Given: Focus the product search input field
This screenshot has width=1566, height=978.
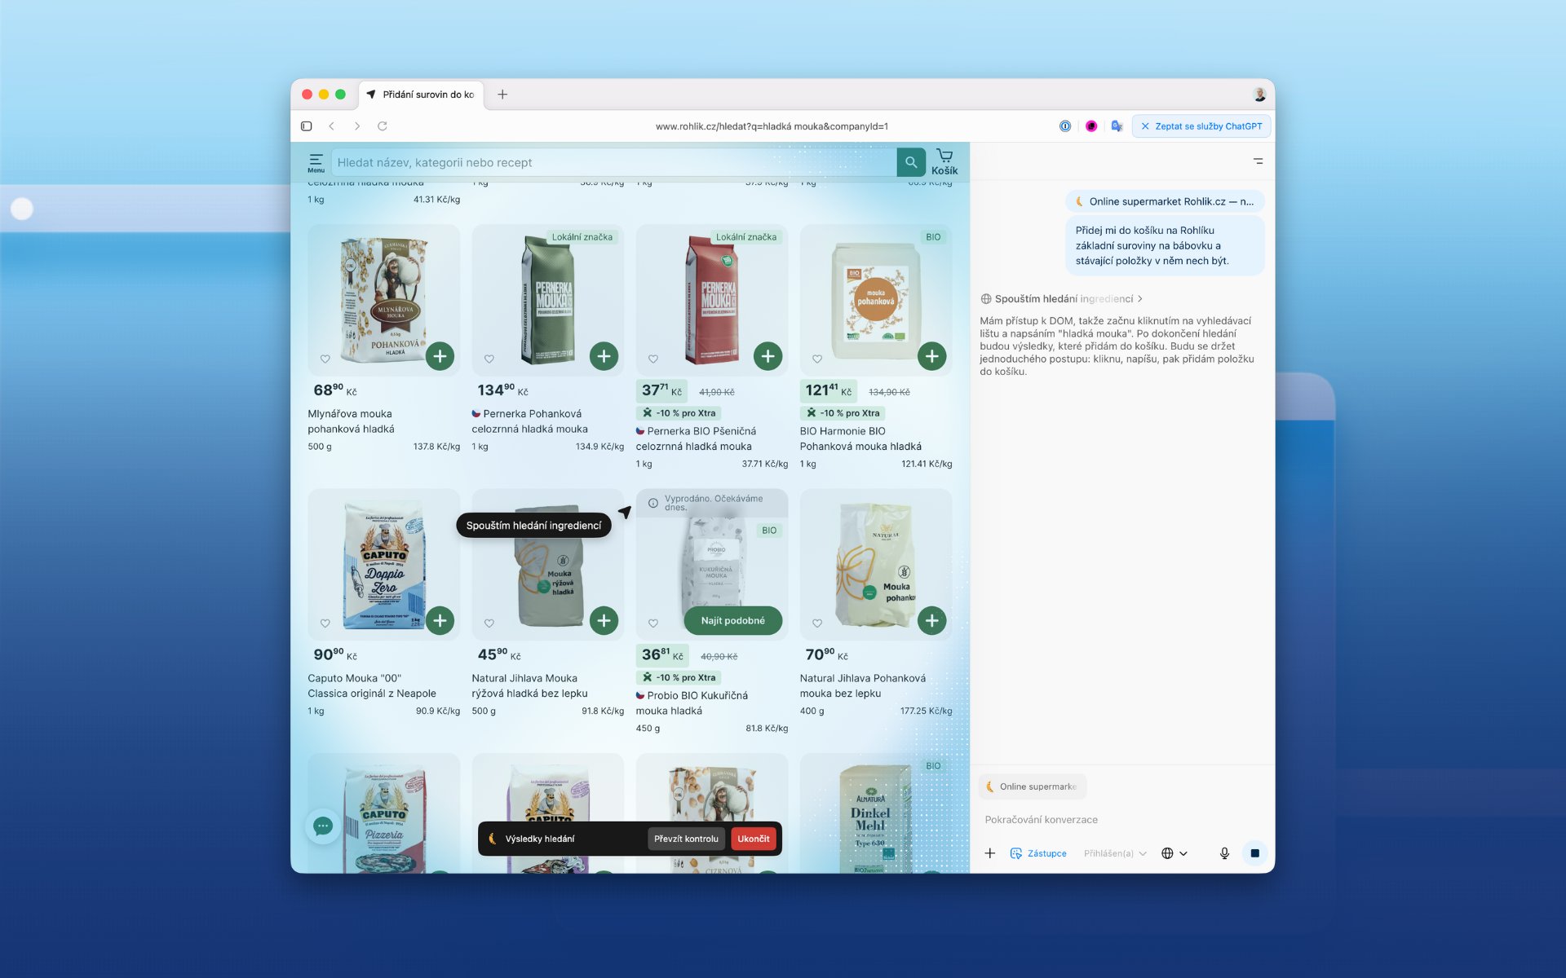Looking at the screenshot, I should point(612,162).
